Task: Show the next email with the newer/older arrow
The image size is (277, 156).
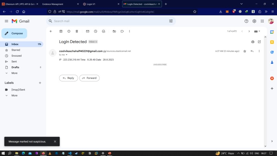Action: click(249, 31)
